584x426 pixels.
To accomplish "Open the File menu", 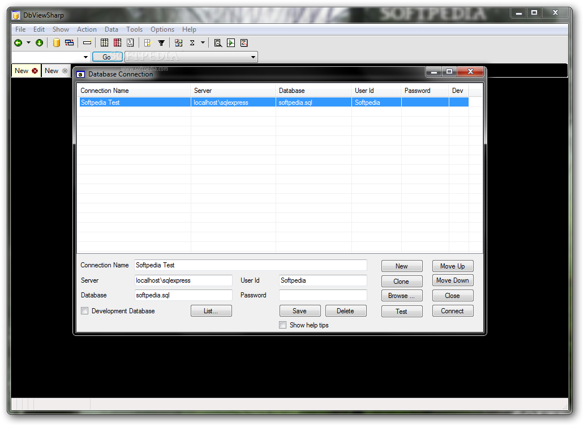I will (20, 29).
